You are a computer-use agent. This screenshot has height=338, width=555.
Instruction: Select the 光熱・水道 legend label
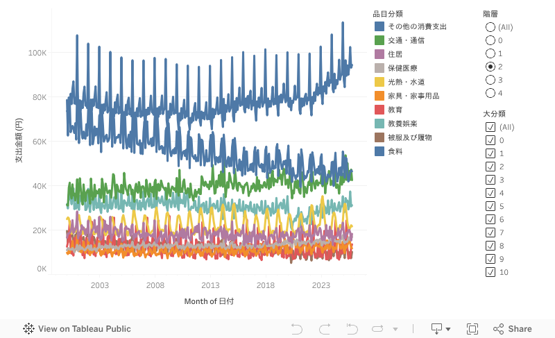[x=406, y=82]
